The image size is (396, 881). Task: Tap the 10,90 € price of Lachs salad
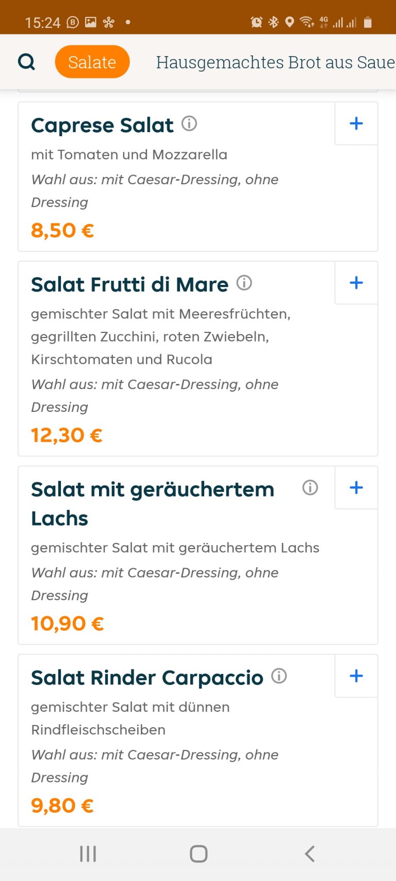pyautogui.click(x=67, y=623)
